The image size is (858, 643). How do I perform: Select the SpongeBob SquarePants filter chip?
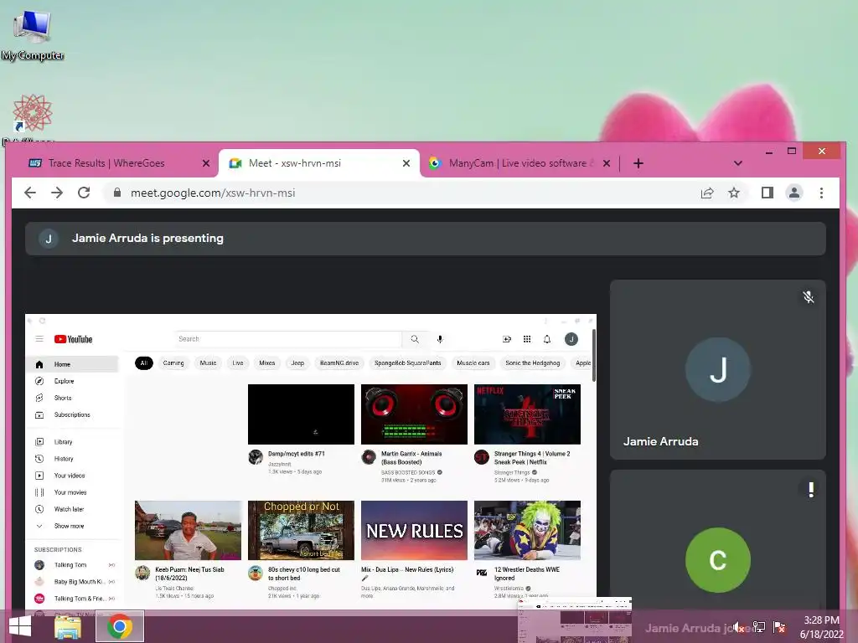408,363
